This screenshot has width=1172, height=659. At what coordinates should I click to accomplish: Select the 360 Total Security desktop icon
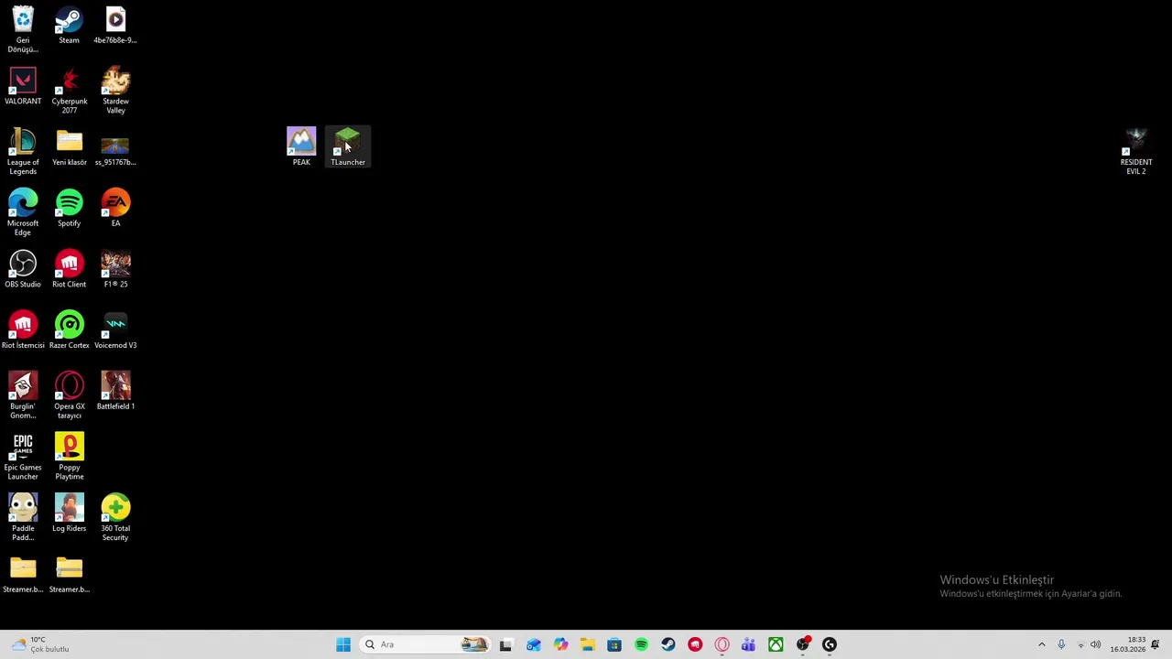(x=115, y=517)
